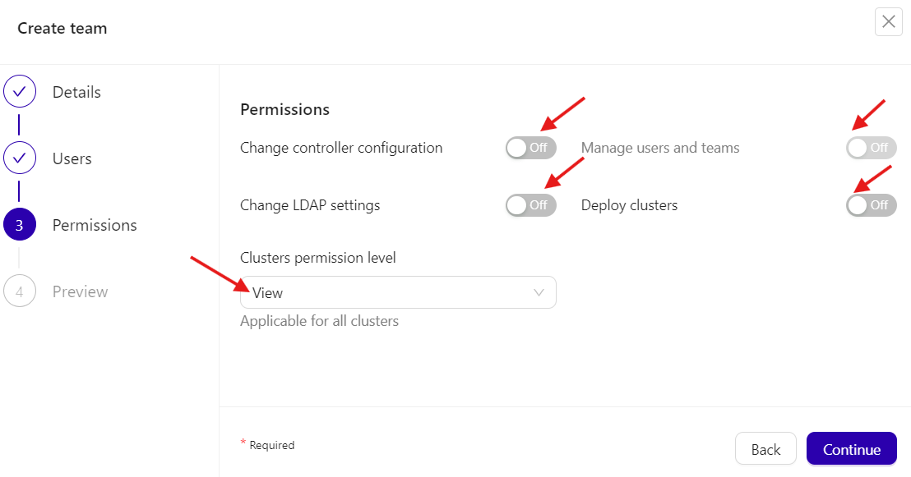Enable Change controller configuration
911x477 pixels.
tap(530, 148)
